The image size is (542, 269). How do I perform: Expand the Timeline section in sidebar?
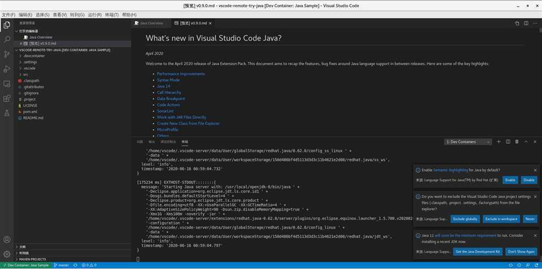point(72,253)
